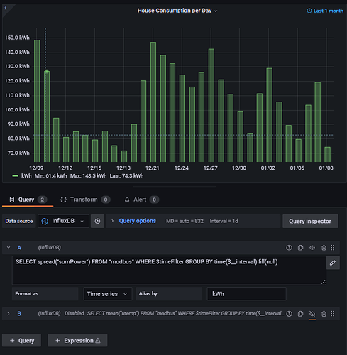Toggle editor mode with the pencil icon
Viewport: 347px width, 355px height.
(x=333, y=263)
